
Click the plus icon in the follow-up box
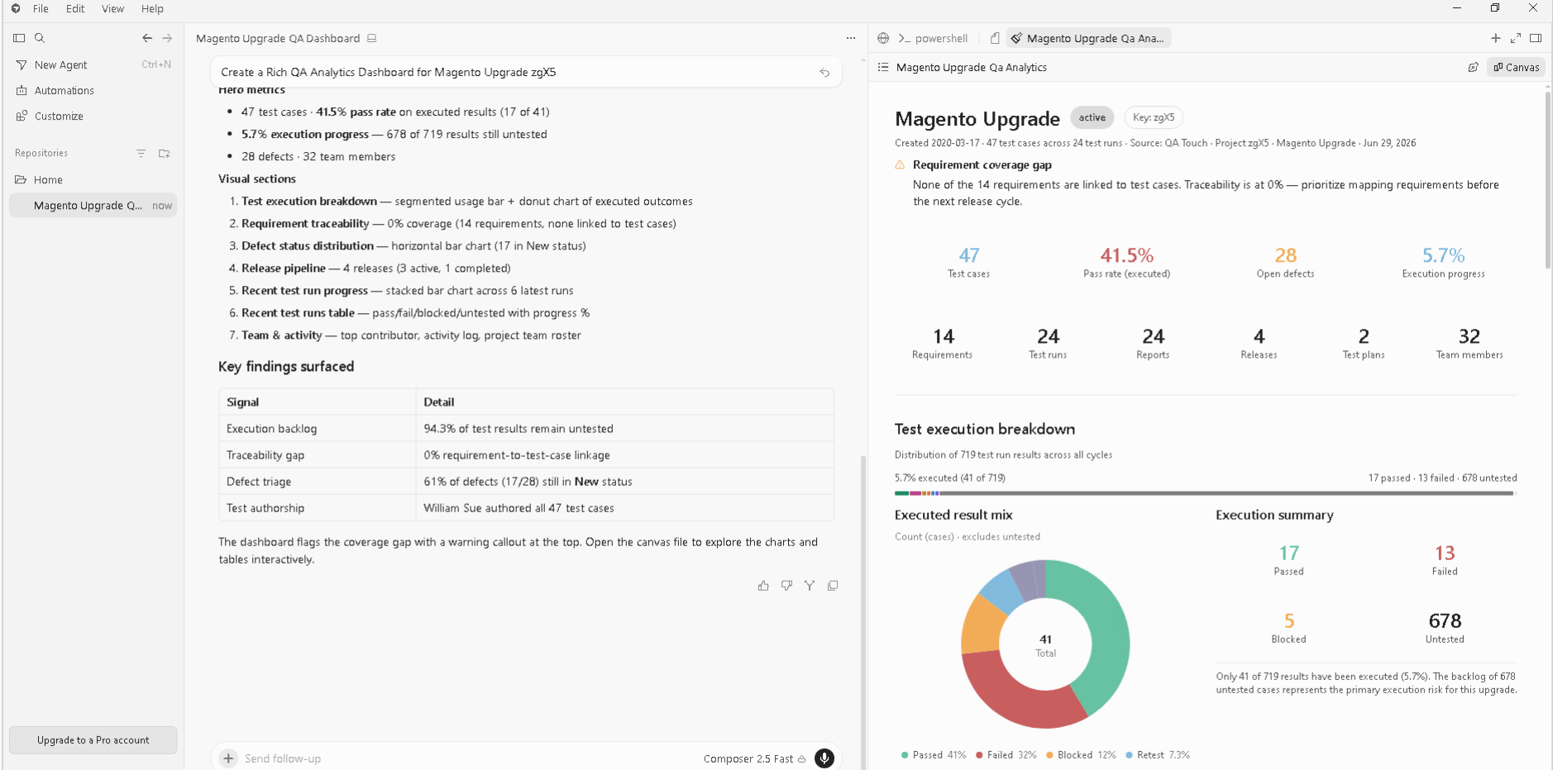[x=228, y=758]
